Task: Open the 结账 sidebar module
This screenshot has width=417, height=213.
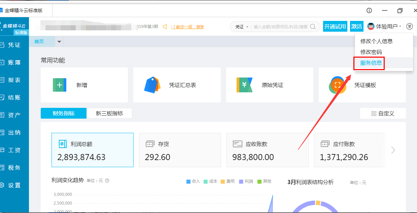Action: click(14, 97)
